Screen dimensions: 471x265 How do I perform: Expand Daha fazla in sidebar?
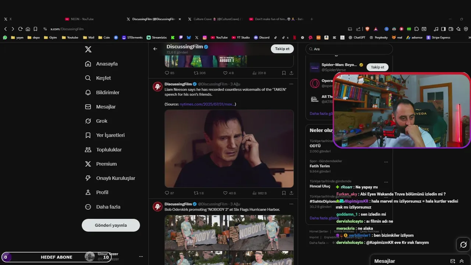click(103, 207)
